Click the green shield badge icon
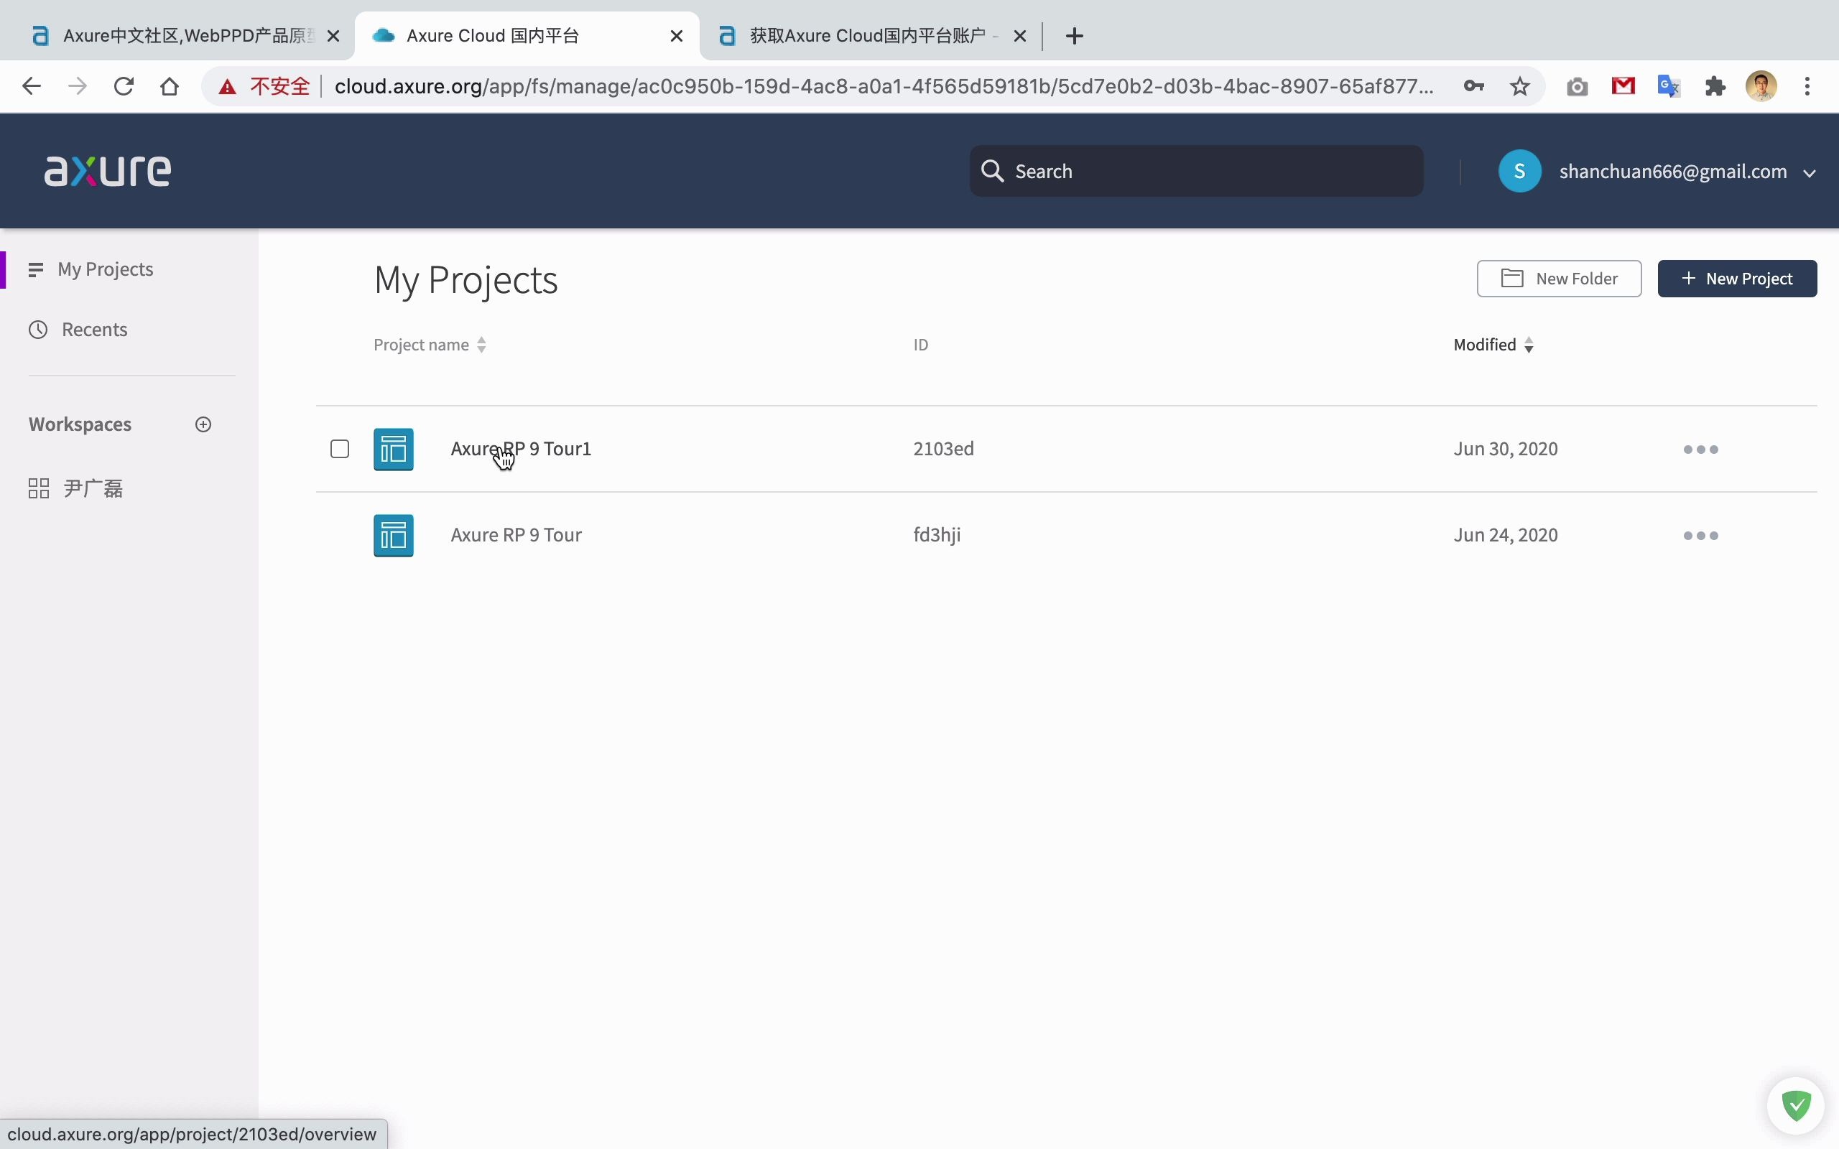The width and height of the screenshot is (1839, 1149). click(x=1796, y=1105)
